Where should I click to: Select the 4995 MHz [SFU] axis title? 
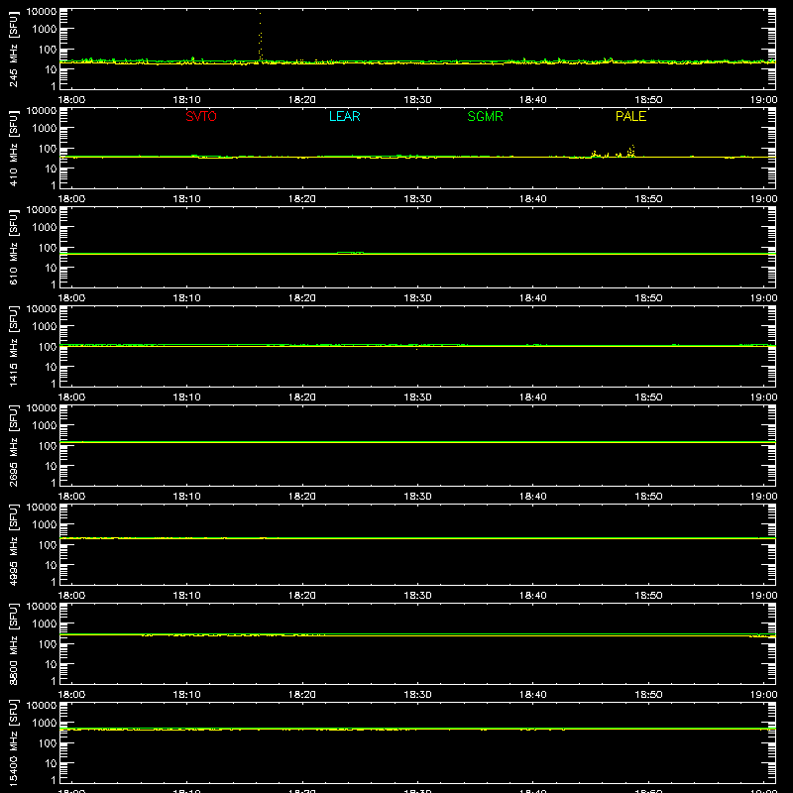pos(14,544)
